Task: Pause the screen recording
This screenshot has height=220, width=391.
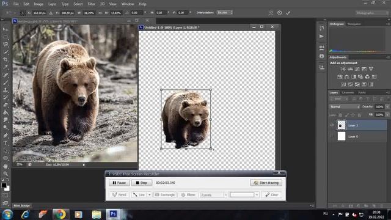Action: tap(119, 183)
